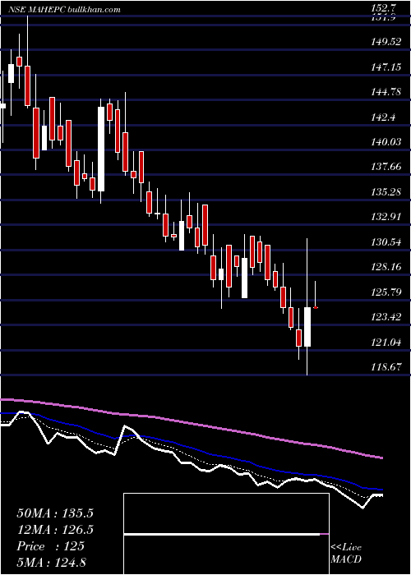Click the 128.16 price axis label
Viewport: 411px width, 575px height.
point(385,267)
